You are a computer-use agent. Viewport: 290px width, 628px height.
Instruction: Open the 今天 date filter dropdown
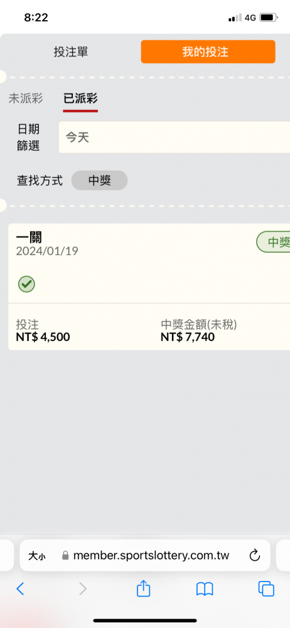coord(175,138)
